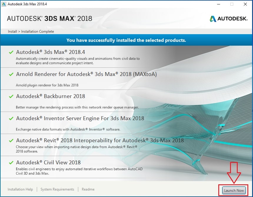Screen dimensions: 253x197
Task: Select the 'Arnold Renderer for Autodesk® 3ds Max® 2018 (MAXtoA)' title
Action: pyautogui.click(x=86, y=74)
